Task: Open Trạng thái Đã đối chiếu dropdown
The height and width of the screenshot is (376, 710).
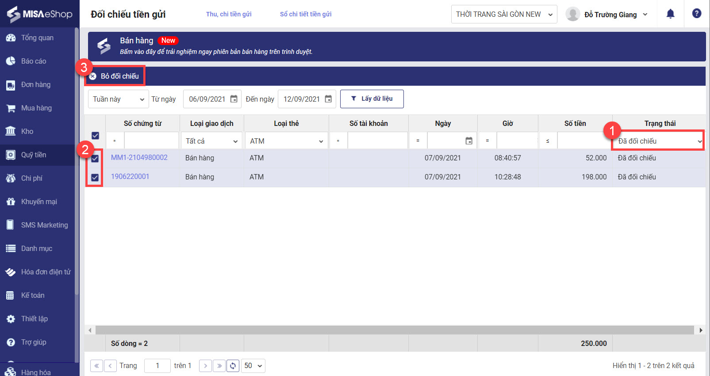Action: 658,141
